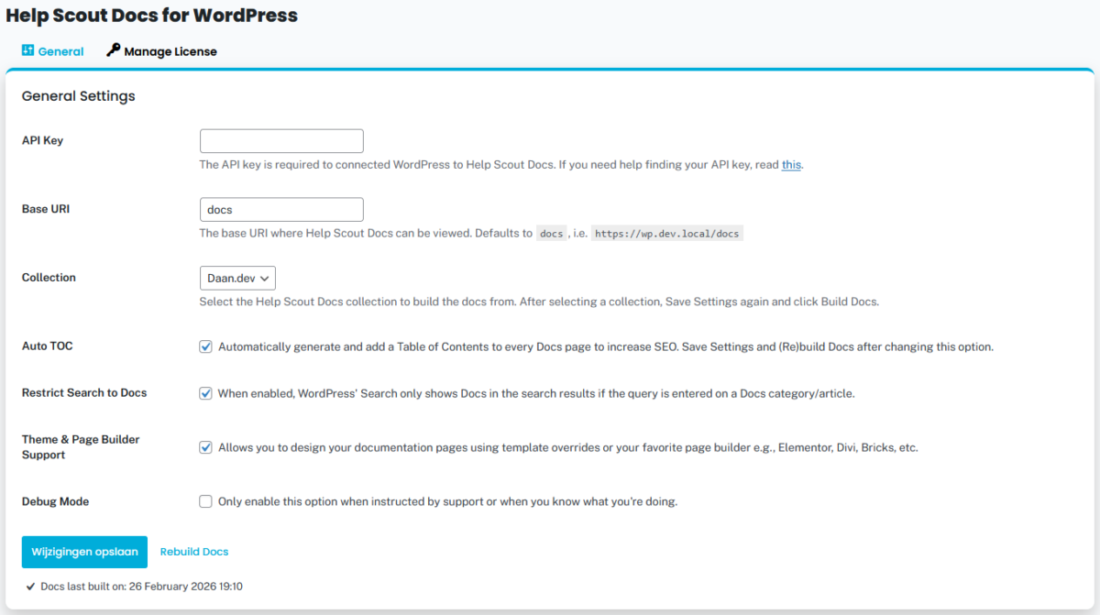Uncheck Restrict Search to Docs

(x=206, y=393)
